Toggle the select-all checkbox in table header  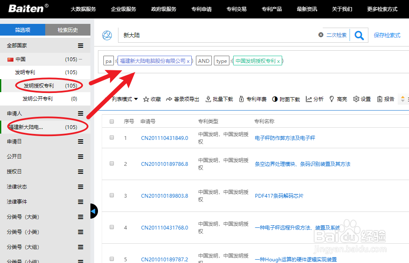pos(112,121)
